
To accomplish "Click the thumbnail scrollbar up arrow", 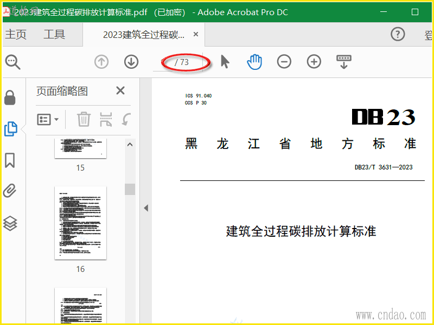I will 130,145.
